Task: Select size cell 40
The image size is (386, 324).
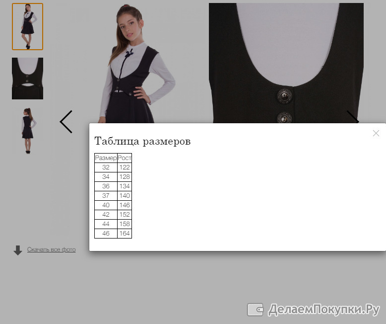Action: [x=106, y=205]
